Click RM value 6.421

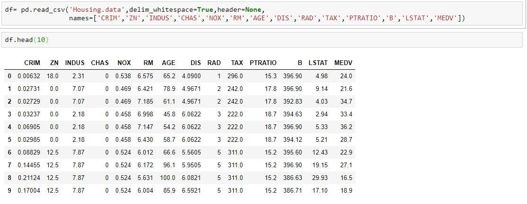145,89
